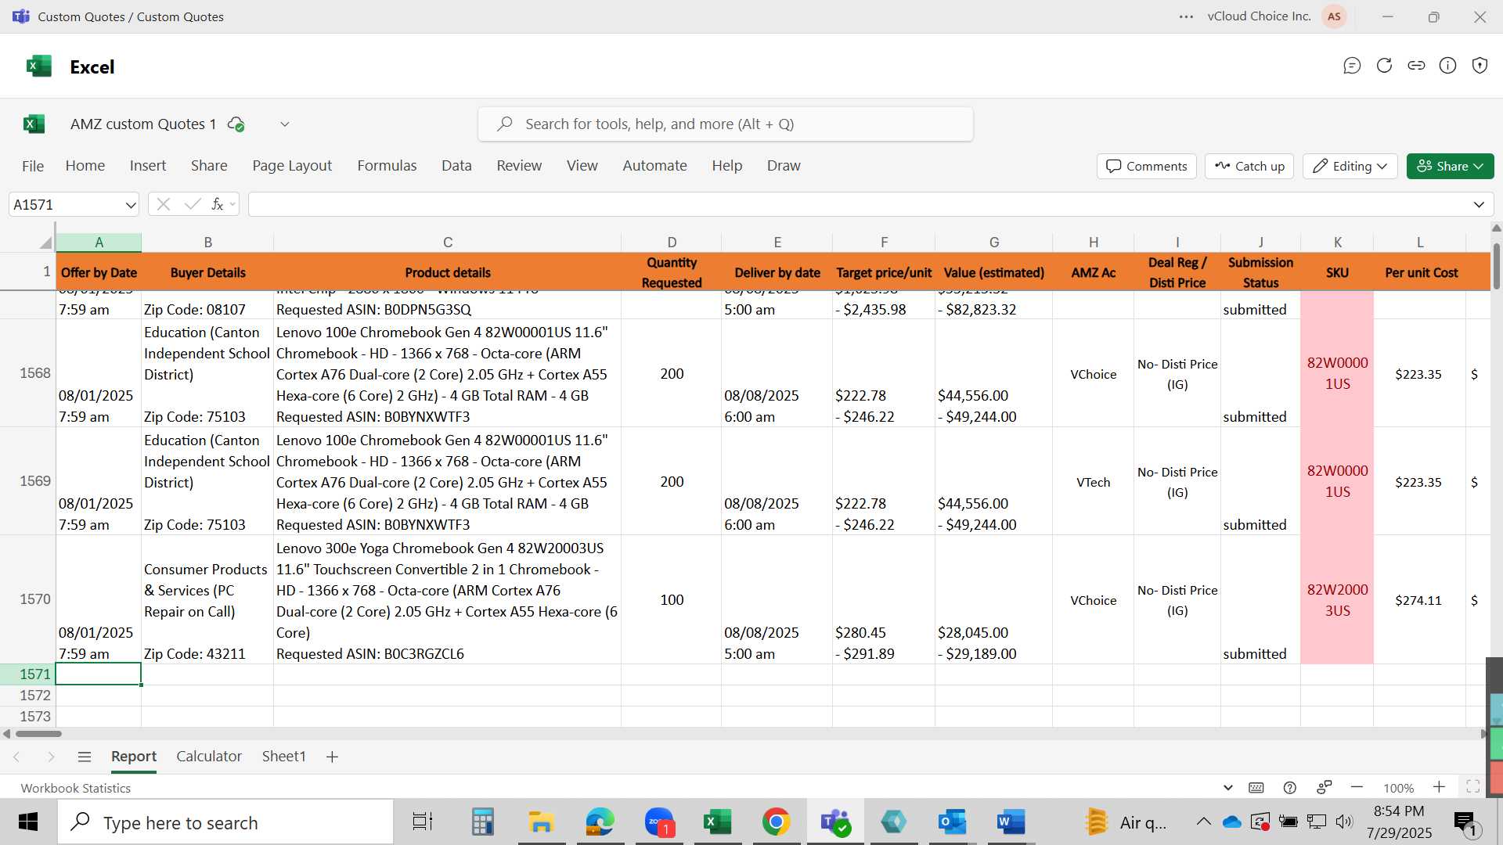Viewport: 1503px width, 845px height.
Task: Open the all sheets list icon
Action: 85,757
